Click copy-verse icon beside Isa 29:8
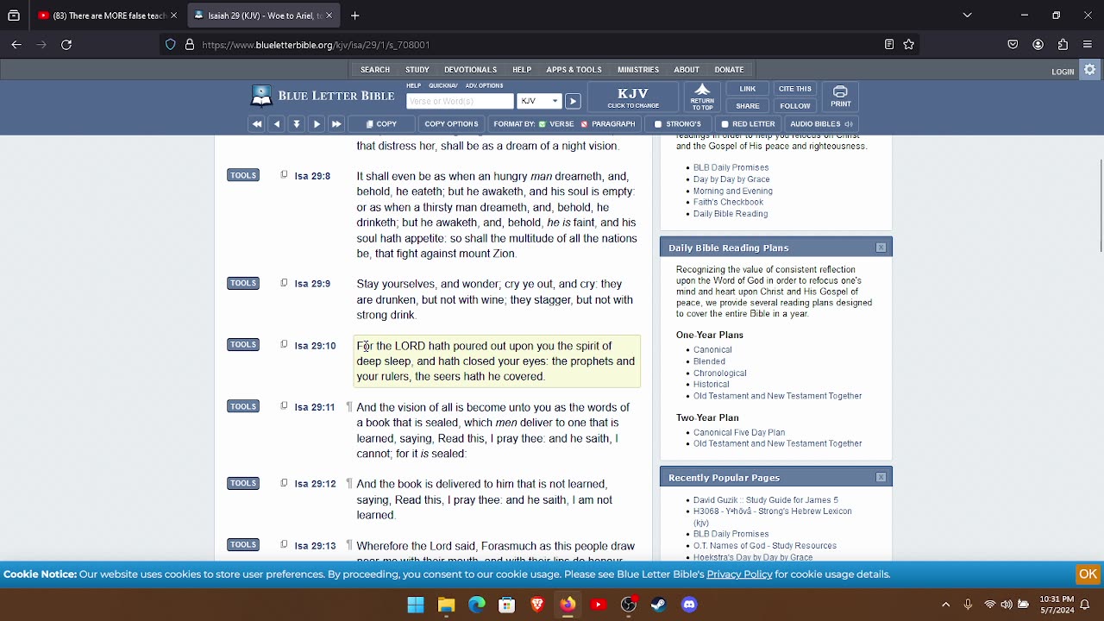This screenshot has height=621, width=1104. [284, 175]
